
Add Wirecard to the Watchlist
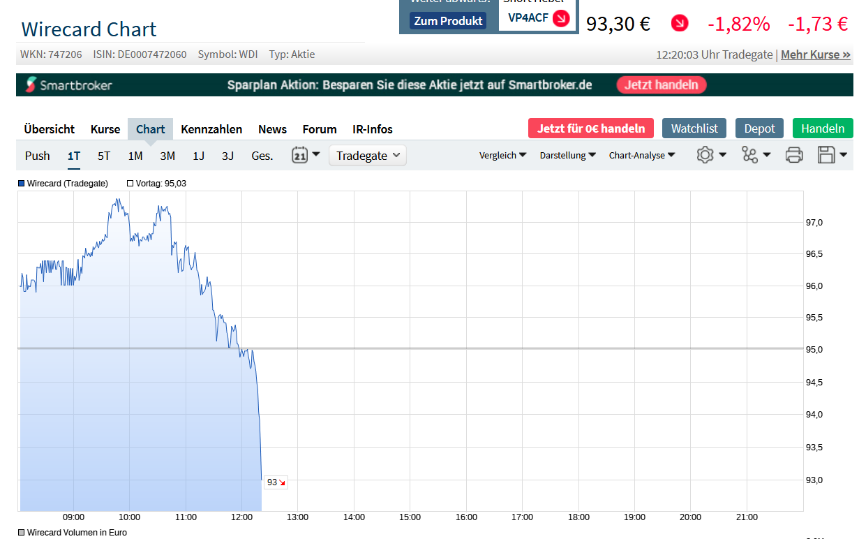pyautogui.click(x=694, y=128)
